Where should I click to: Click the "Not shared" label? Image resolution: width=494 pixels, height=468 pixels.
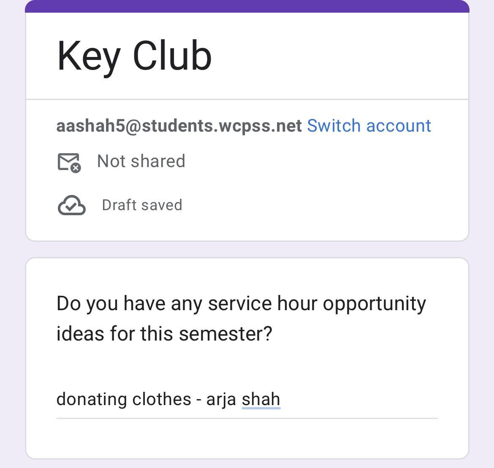click(141, 161)
